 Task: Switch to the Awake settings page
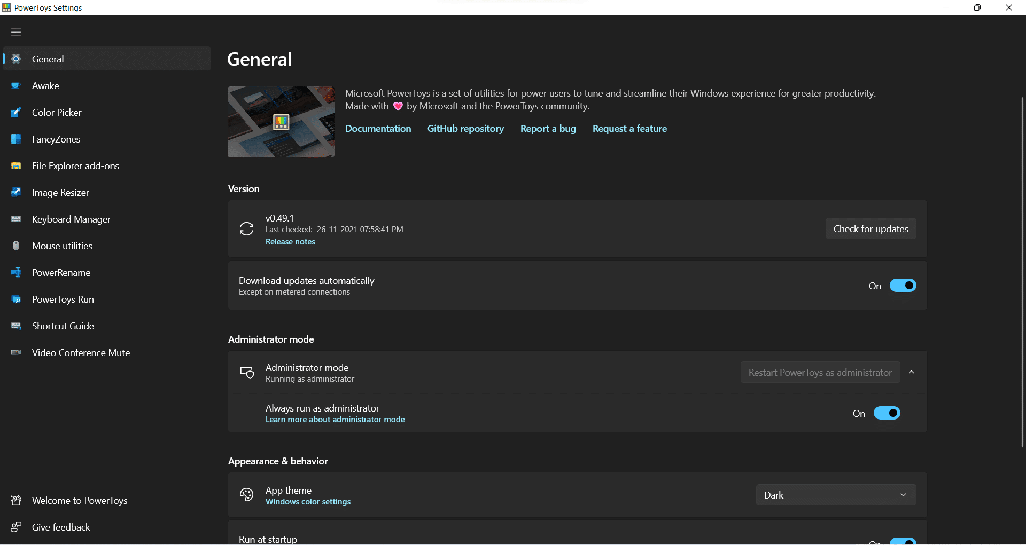[45, 86]
